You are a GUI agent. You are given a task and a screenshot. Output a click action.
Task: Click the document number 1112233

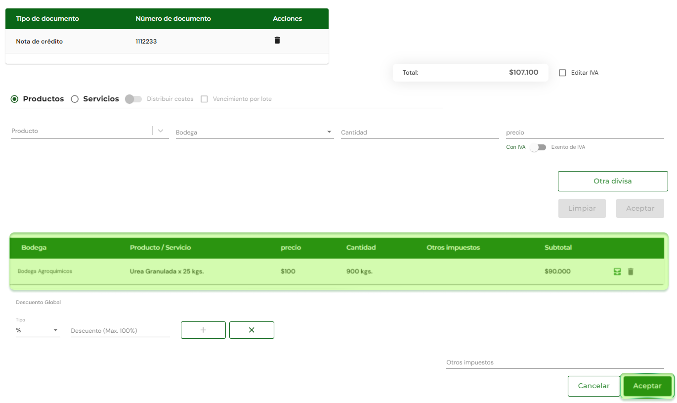146,42
